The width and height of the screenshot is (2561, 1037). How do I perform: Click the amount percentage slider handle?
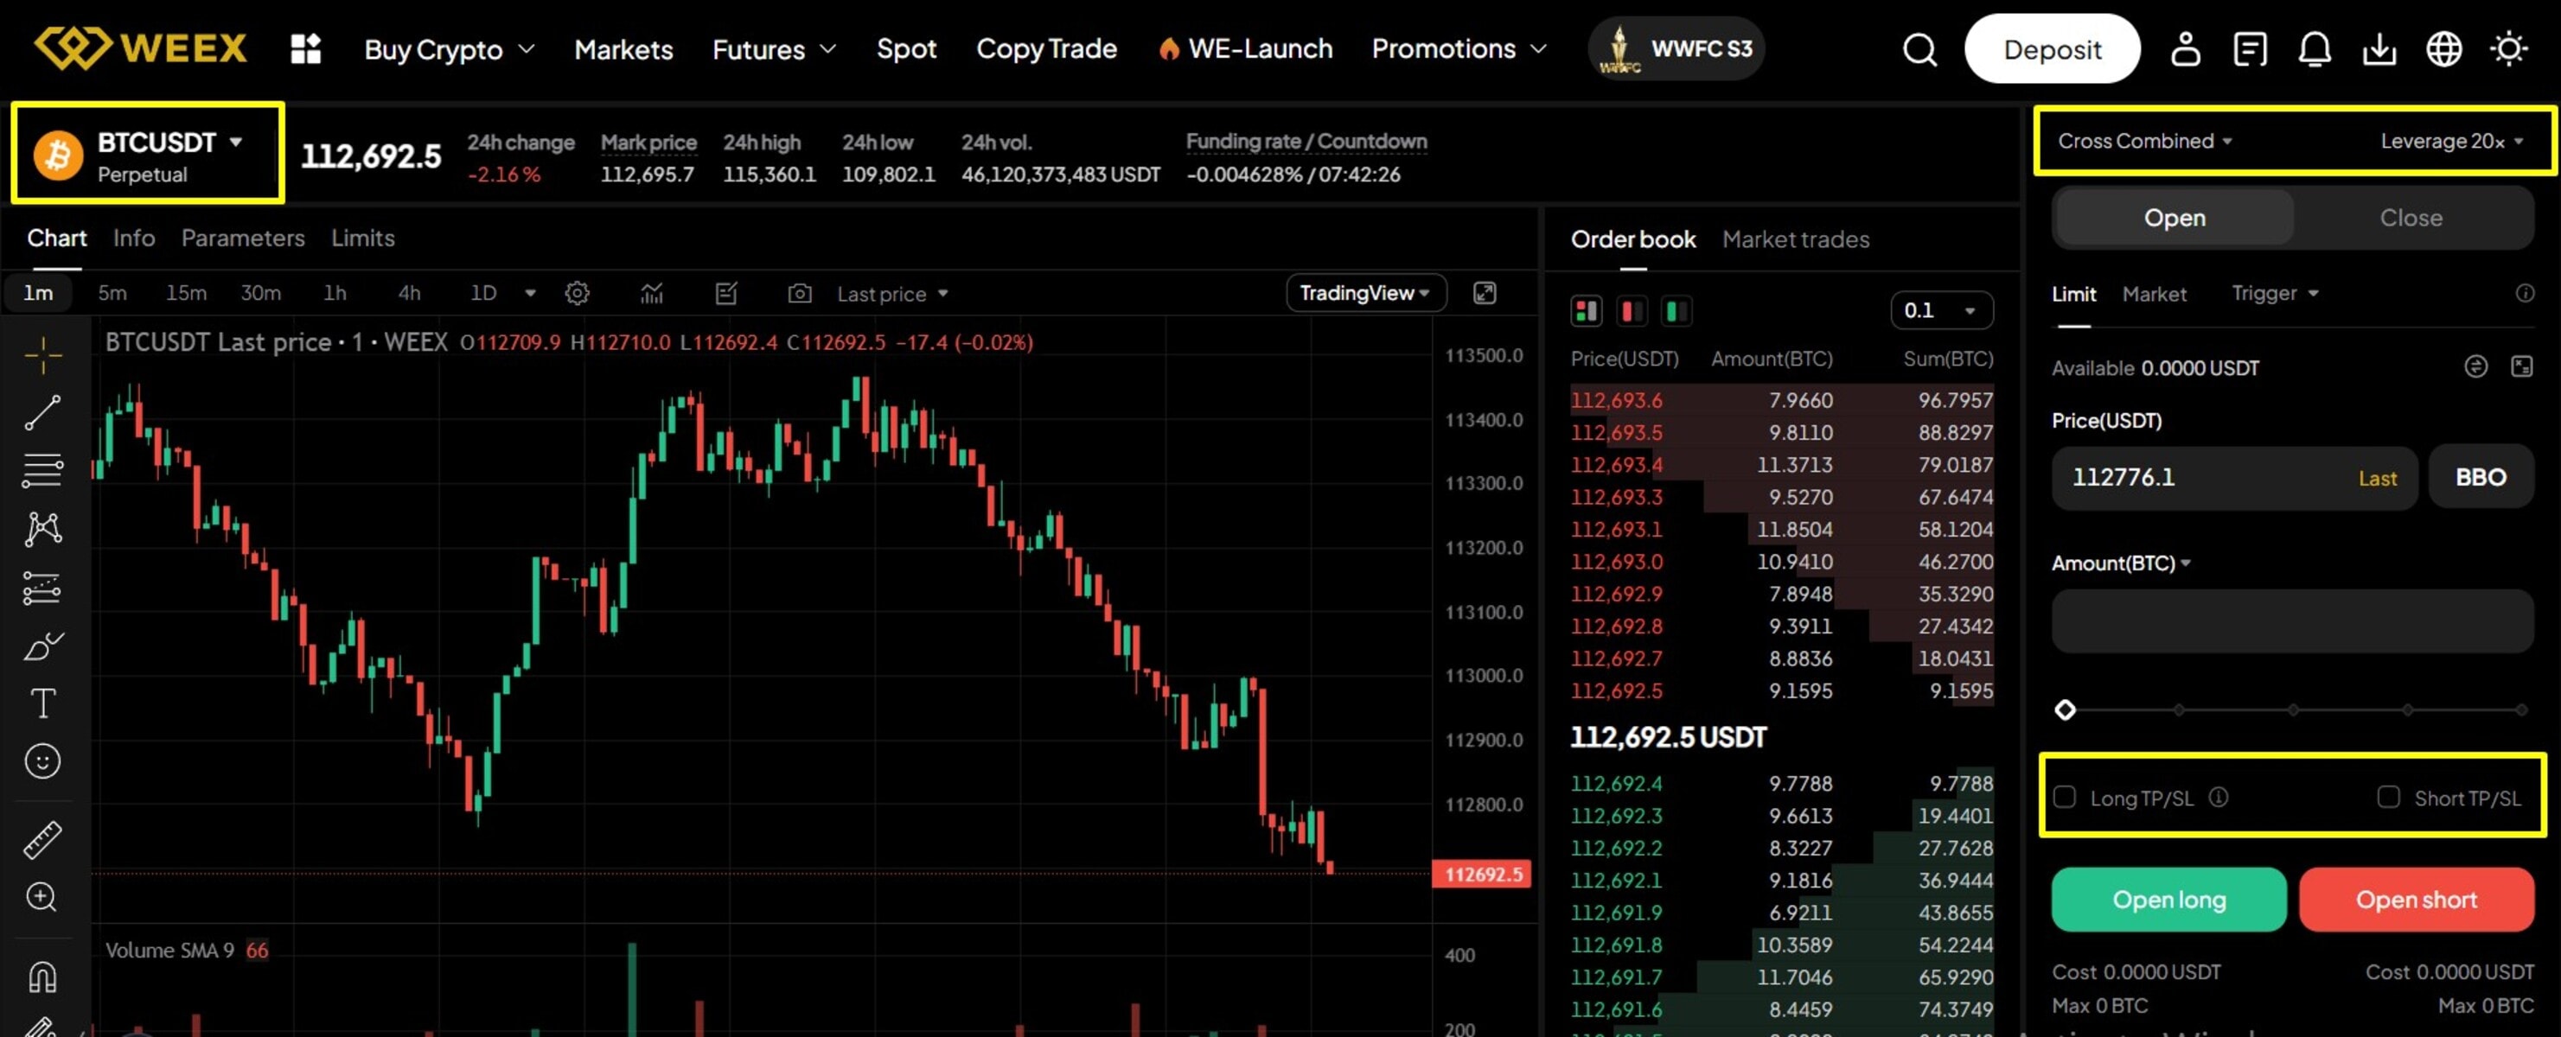coord(2065,709)
